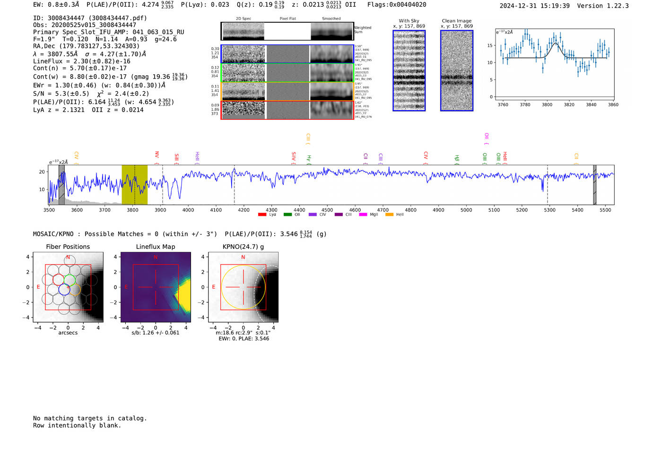Click the yellow highlighted spectrum region
662x451 pixels.
pyautogui.click(x=135, y=185)
